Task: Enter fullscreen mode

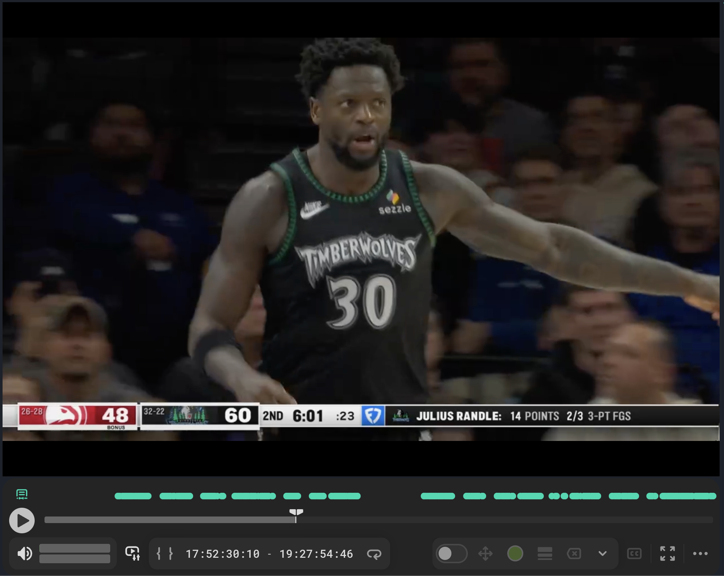Action: coord(667,553)
